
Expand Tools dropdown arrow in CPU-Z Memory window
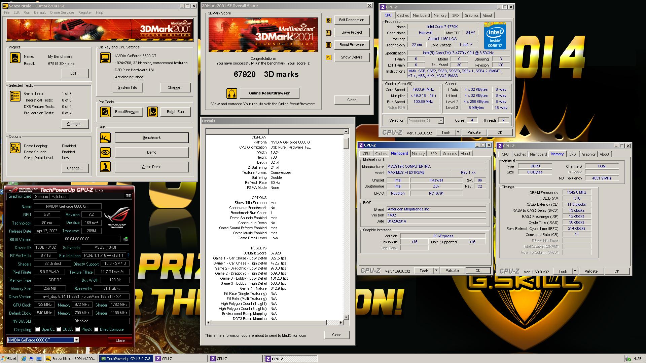[x=575, y=271]
